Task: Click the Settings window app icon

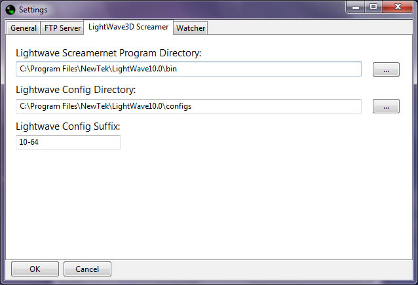Action: pyautogui.click(x=10, y=10)
